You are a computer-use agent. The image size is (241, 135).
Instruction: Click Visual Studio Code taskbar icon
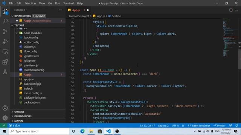[x=108, y=131]
